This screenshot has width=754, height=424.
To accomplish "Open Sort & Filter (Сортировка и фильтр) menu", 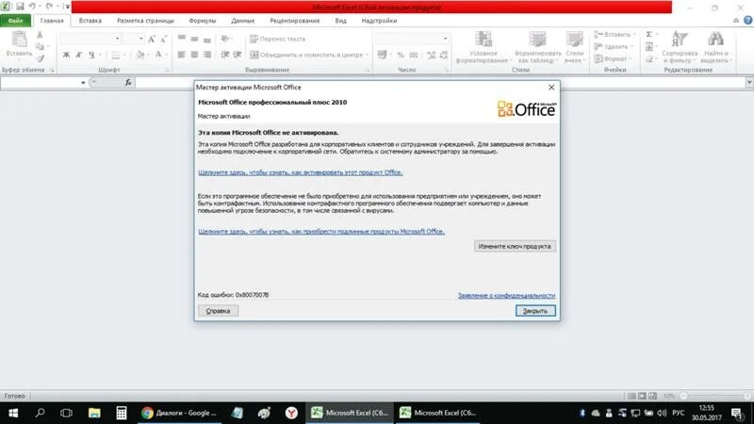I will [680, 47].
